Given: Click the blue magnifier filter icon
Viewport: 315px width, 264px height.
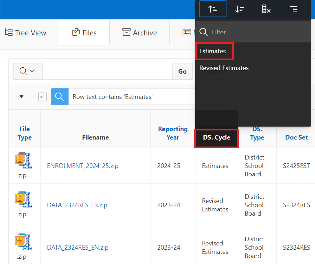Looking at the screenshot, I should 60,97.
